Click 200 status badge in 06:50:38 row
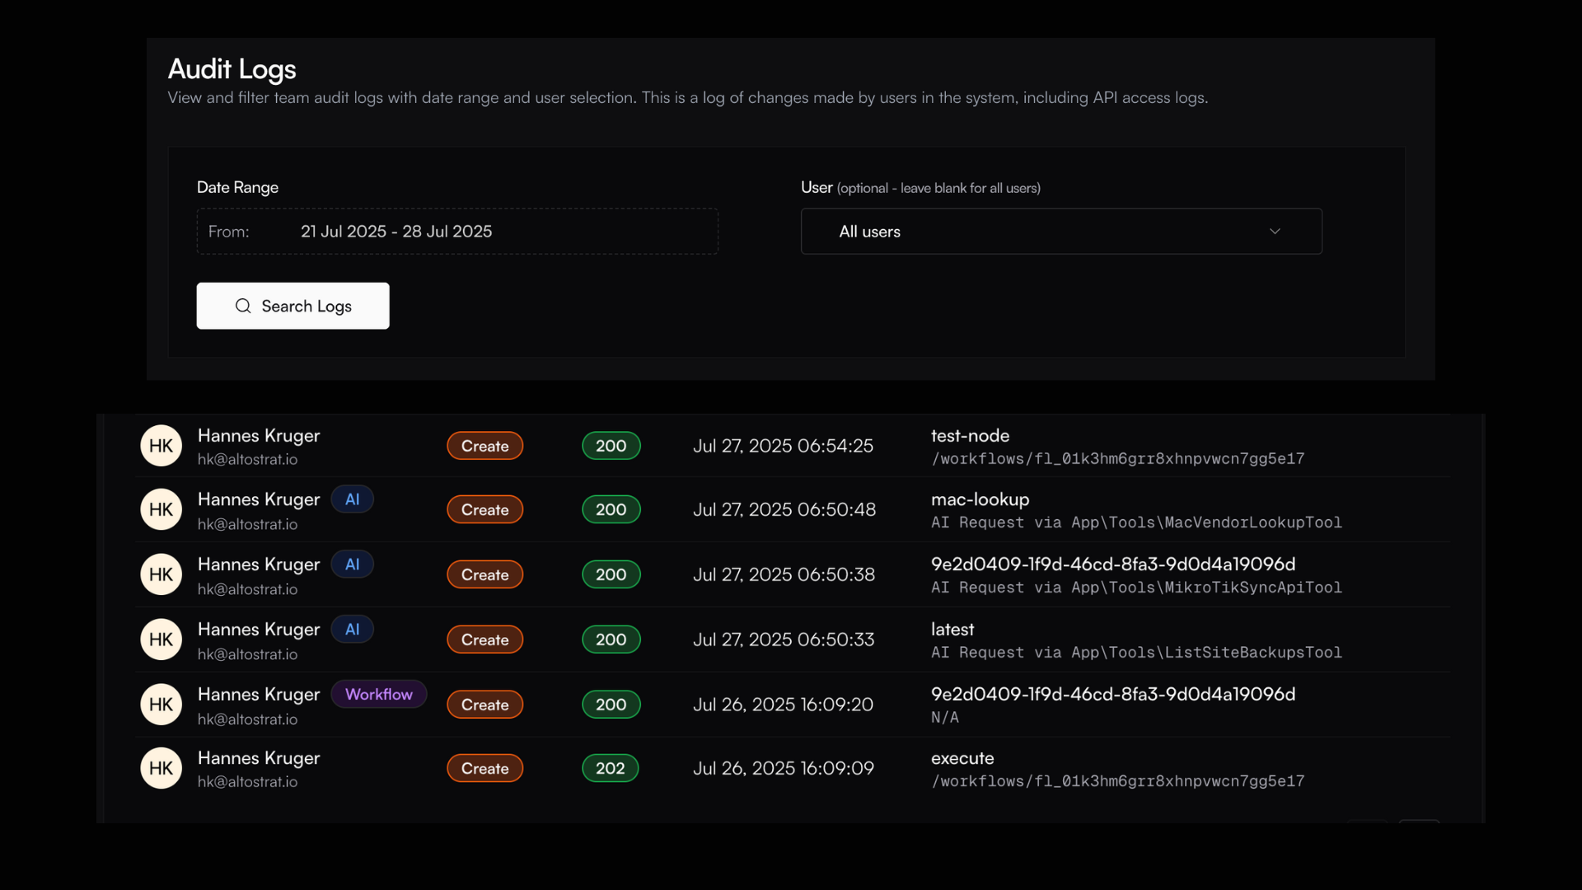Screen dimensions: 1582x890 611,574
